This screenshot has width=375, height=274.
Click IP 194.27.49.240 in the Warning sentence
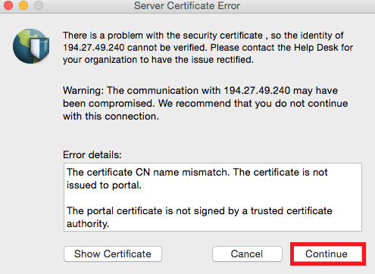257,90
